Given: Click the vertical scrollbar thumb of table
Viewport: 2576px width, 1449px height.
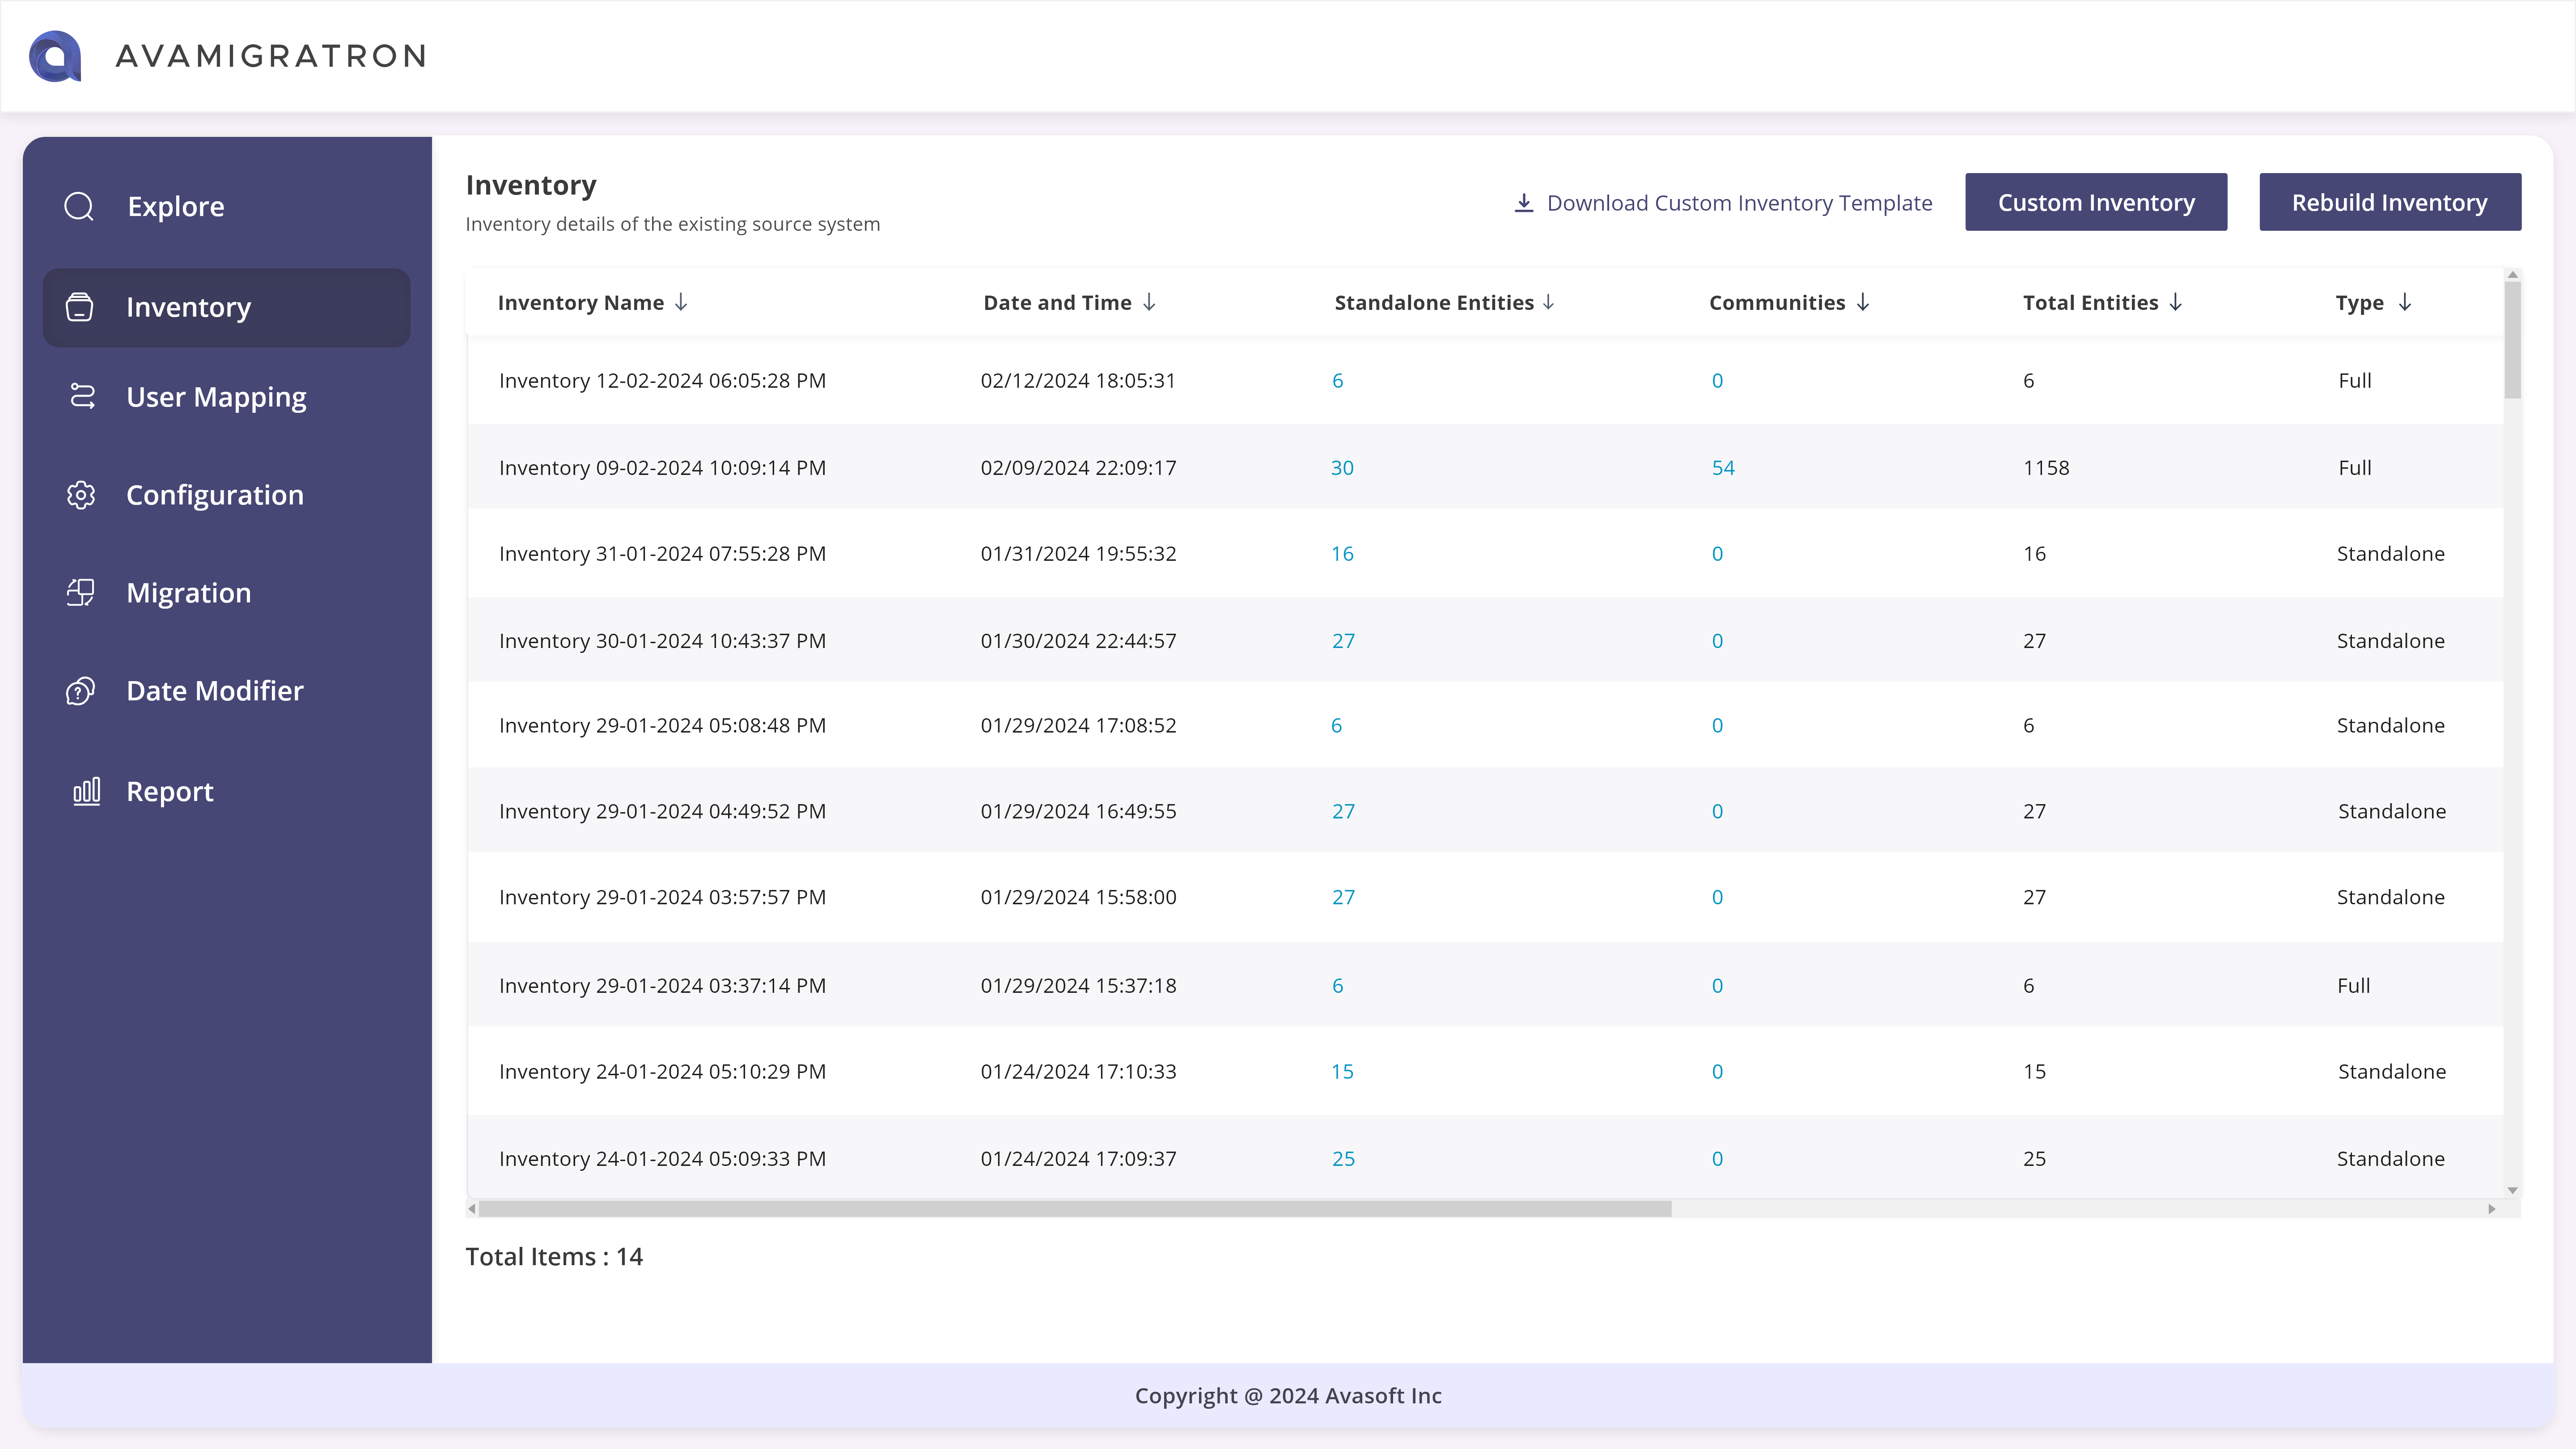Looking at the screenshot, I should click(2512, 340).
